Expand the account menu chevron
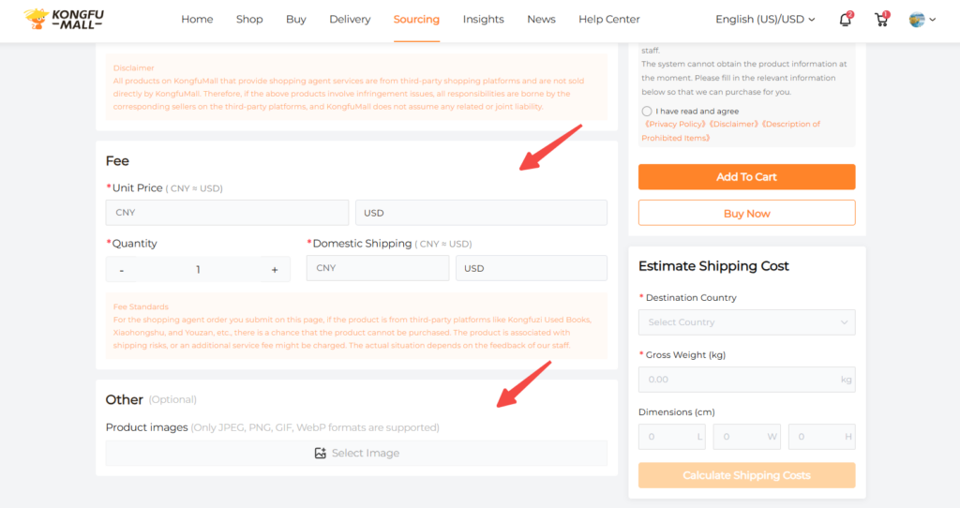960x508 pixels. (933, 20)
